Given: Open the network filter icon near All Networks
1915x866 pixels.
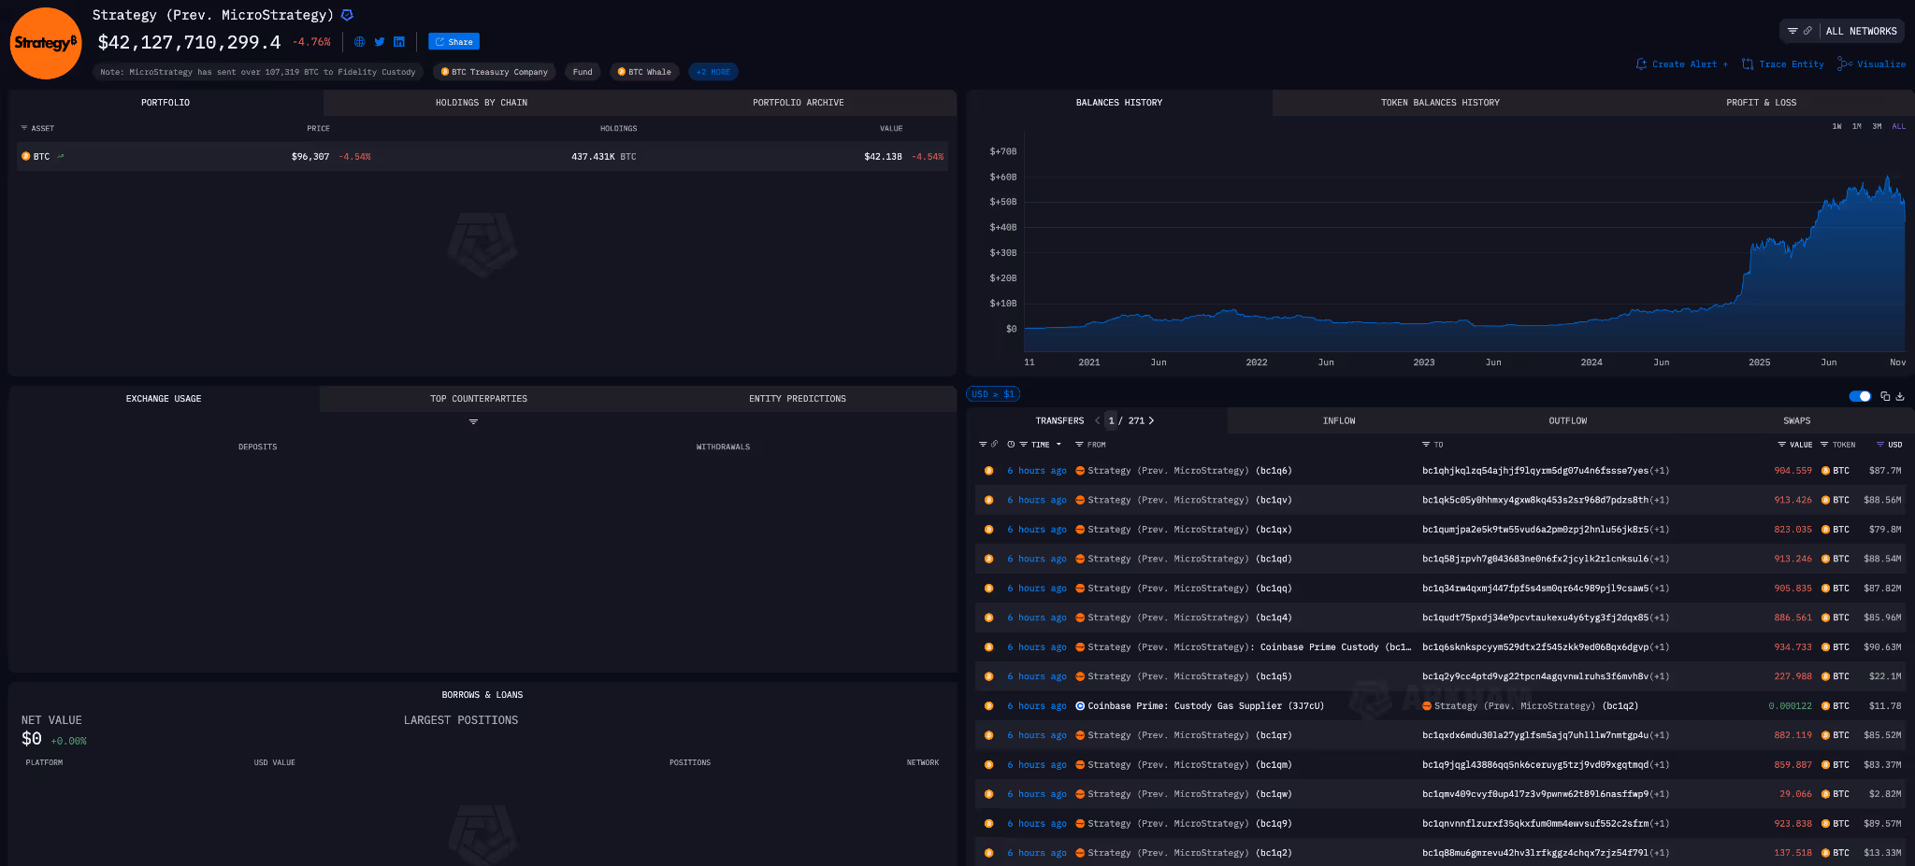Looking at the screenshot, I should click(x=1793, y=31).
